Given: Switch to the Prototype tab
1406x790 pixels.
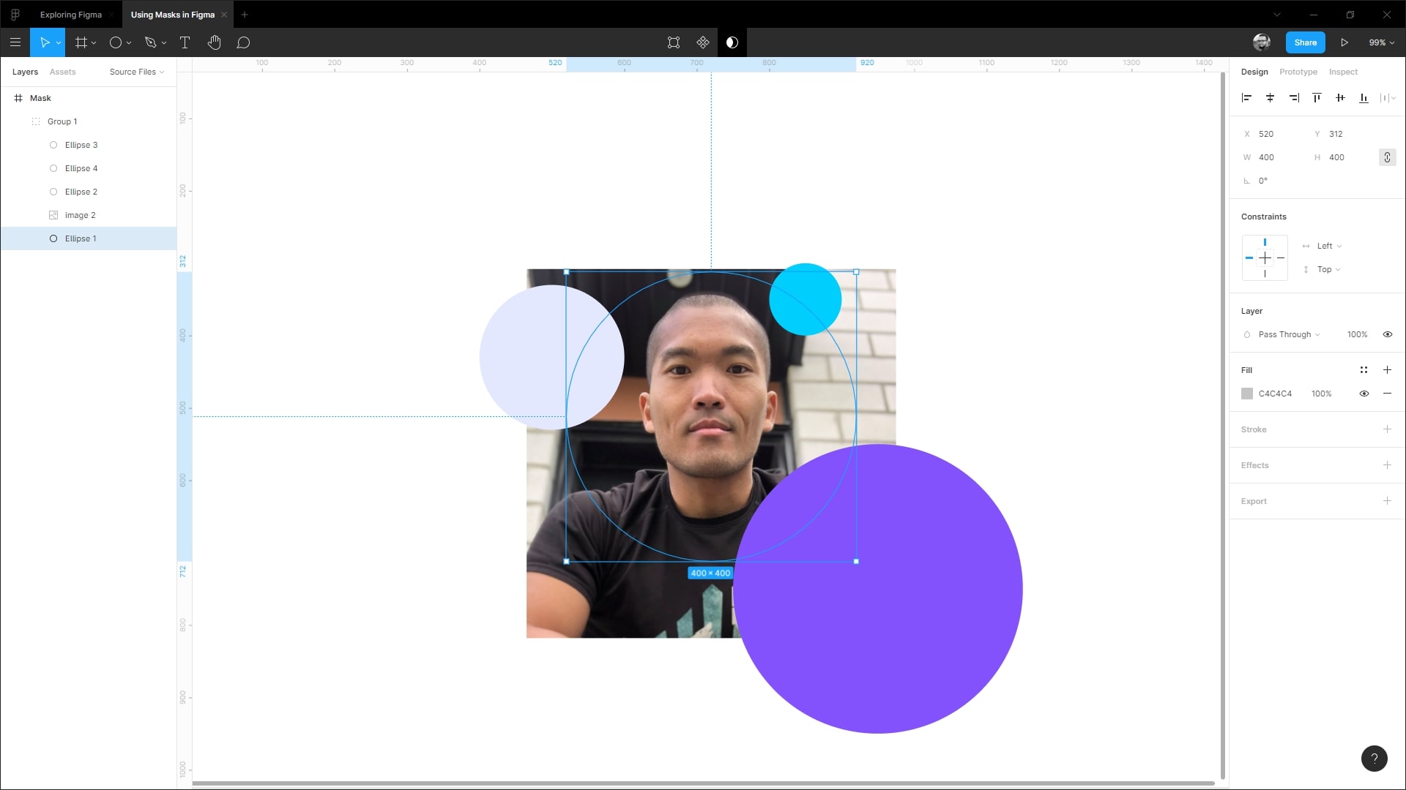Looking at the screenshot, I should (x=1298, y=72).
